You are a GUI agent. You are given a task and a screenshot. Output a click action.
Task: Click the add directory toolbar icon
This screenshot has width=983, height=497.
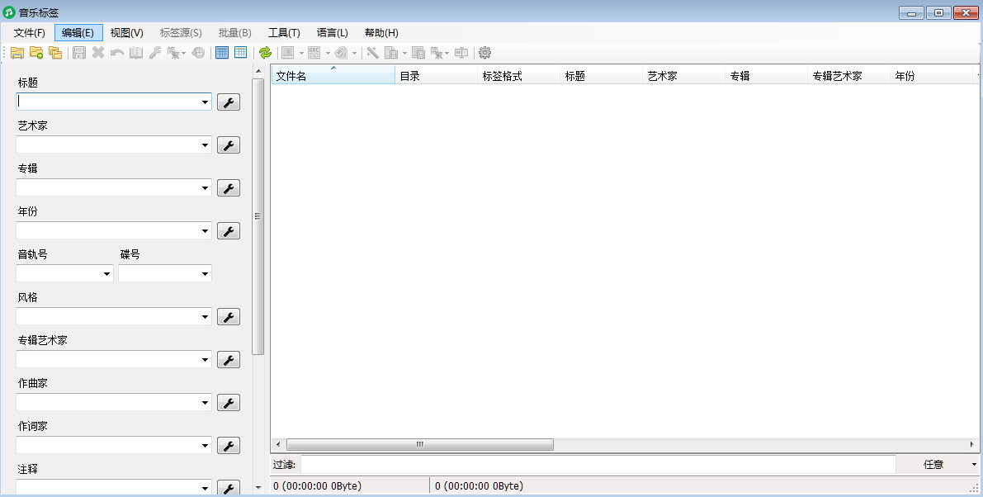tap(36, 52)
